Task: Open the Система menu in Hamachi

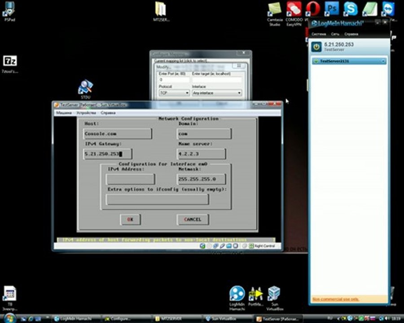Action: click(x=318, y=34)
